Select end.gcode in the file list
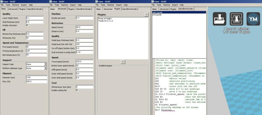The width and height of the screenshot is (262, 115). coord(179,15)
